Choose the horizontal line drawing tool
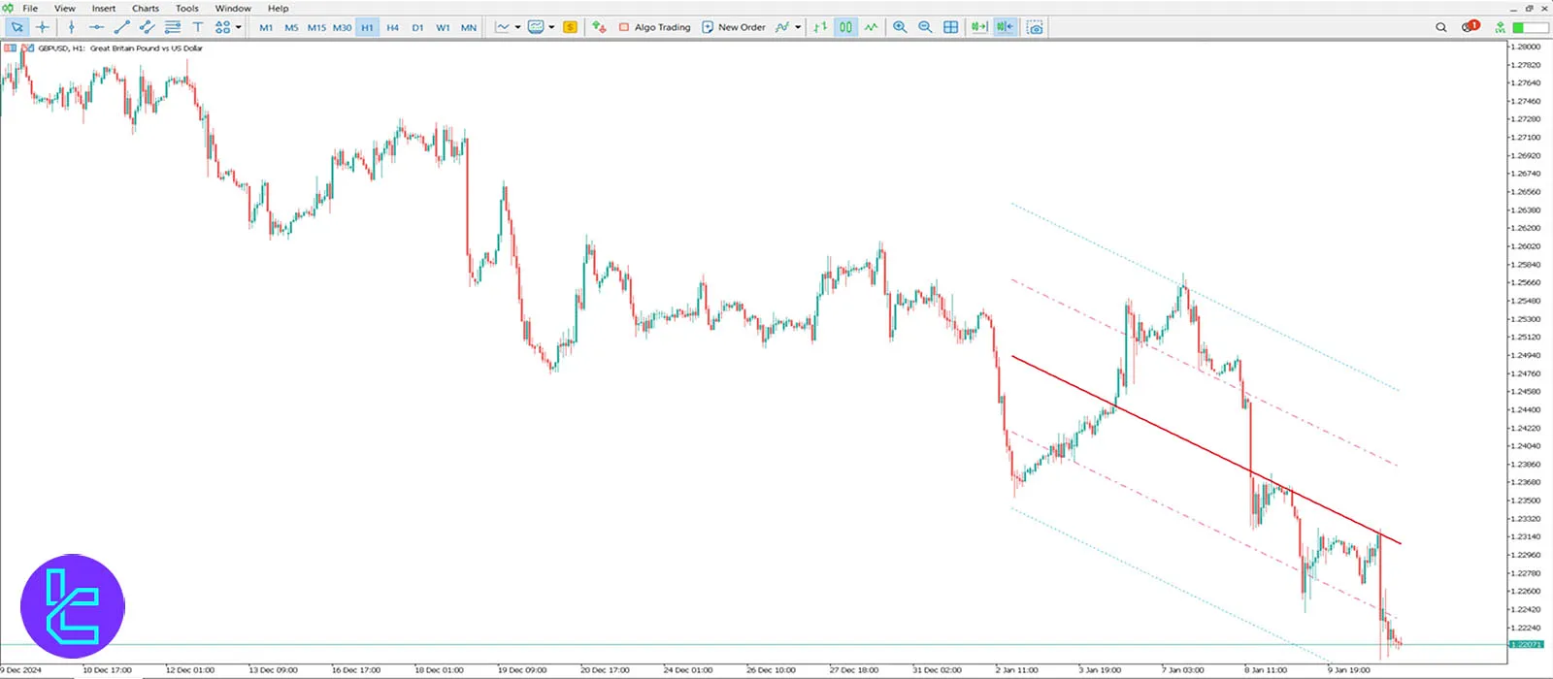1553x679 pixels. [96, 27]
